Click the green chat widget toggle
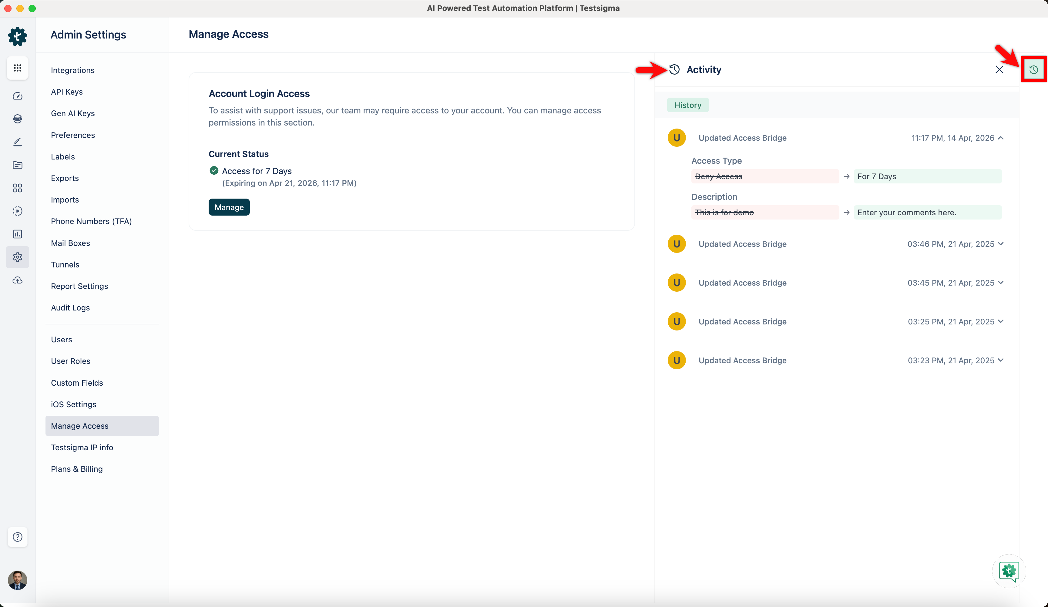 click(x=1009, y=571)
